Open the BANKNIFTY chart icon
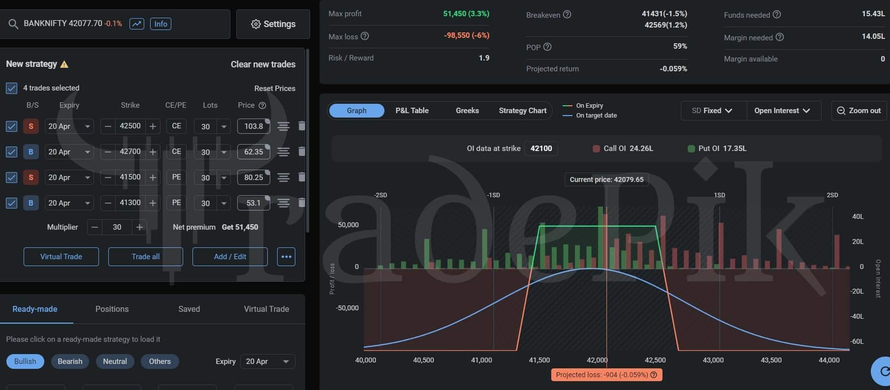The height and width of the screenshot is (390, 890). 137,24
